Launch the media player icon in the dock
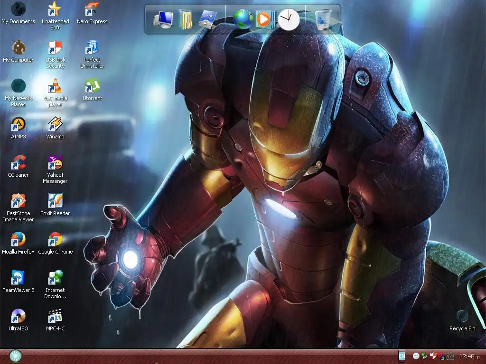Image resolution: width=486 pixels, height=364 pixels. pos(265,19)
